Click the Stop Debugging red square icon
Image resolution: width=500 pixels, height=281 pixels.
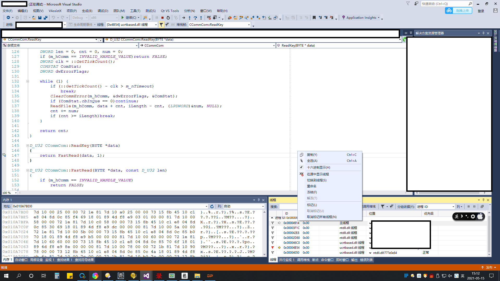162,18
